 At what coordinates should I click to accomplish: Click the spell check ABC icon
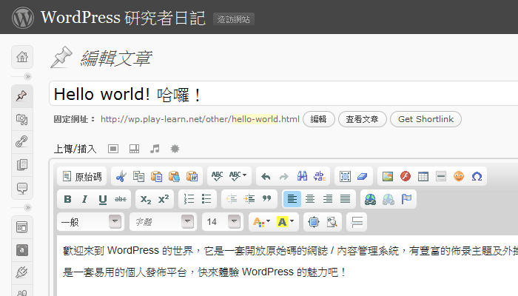(217, 176)
